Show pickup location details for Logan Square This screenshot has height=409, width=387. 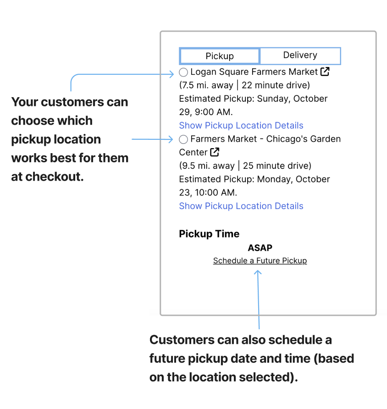pos(241,126)
